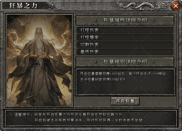Viewport: 182px width, 131px height.
Task: Select the 最终伤害 attribute row
Action: pyautogui.click(x=125, y=52)
